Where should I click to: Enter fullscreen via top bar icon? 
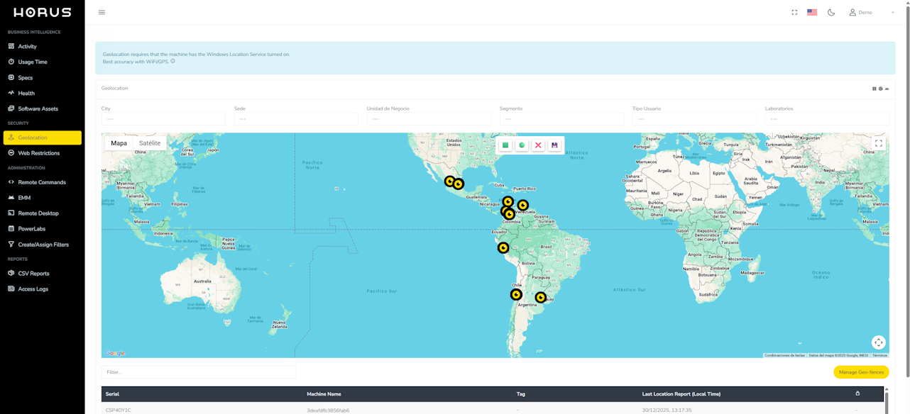pyautogui.click(x=794, y=12)
